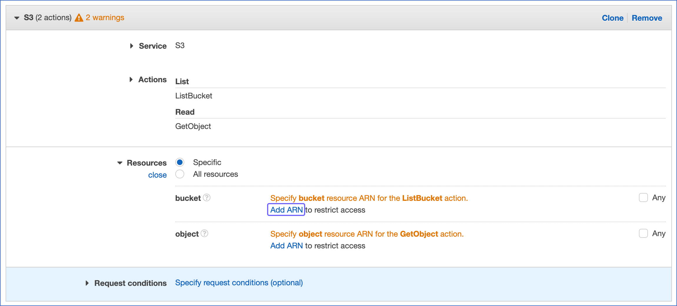This screenshot has height=306, width=677.
Task: Remove the S3 permission statement
Action: click(x=647, y=18)
